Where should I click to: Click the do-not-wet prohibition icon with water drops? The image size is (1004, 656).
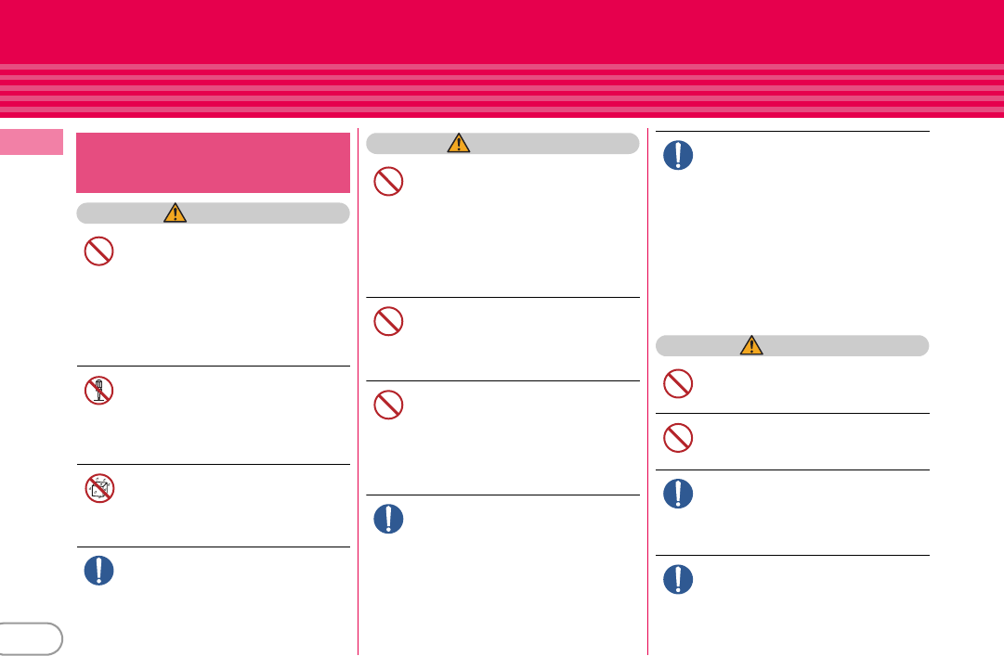(99, 488)
